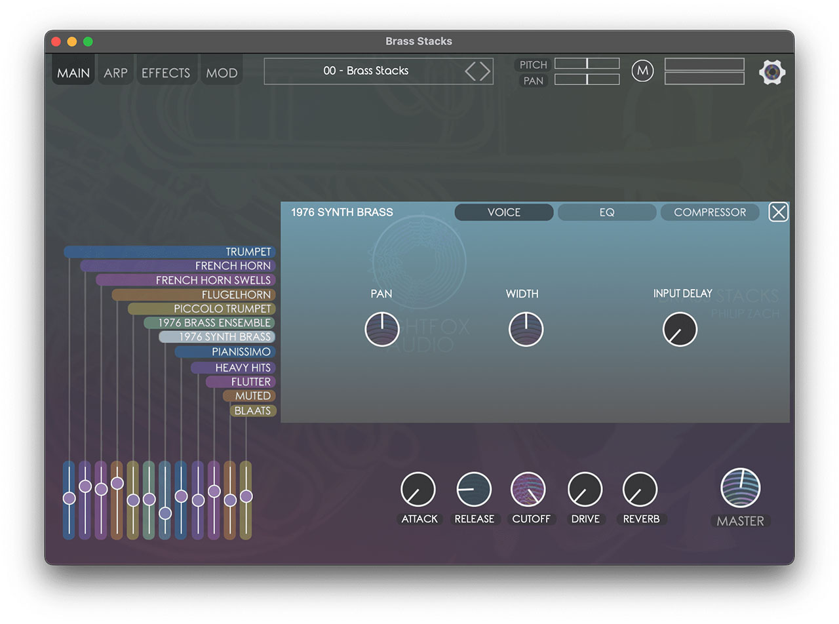The width and height of the screenshot is (839, 624).
Task: Close the 1976 Synth Brass voice panel
Action: coord(777,212)
